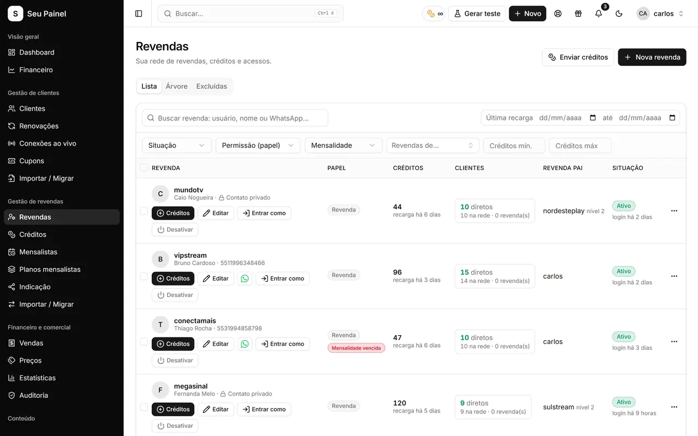
Task: Click the mundotv avatar C
Action: 160,194
